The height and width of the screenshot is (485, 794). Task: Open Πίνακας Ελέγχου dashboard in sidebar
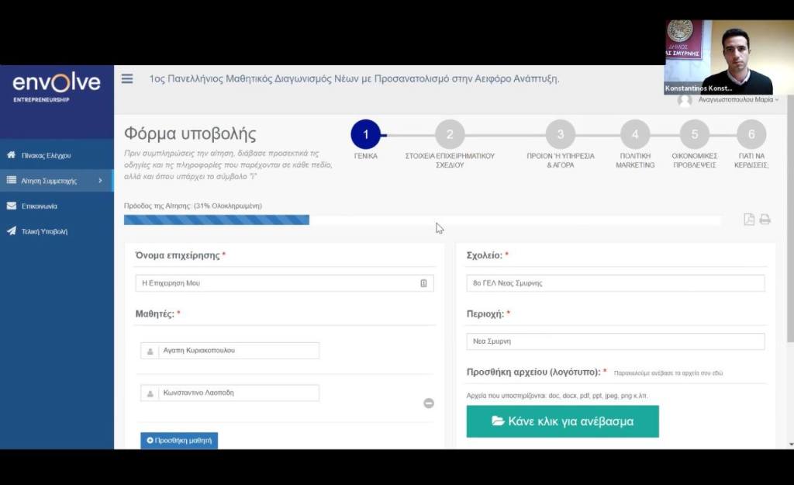[x=47, y=155]
